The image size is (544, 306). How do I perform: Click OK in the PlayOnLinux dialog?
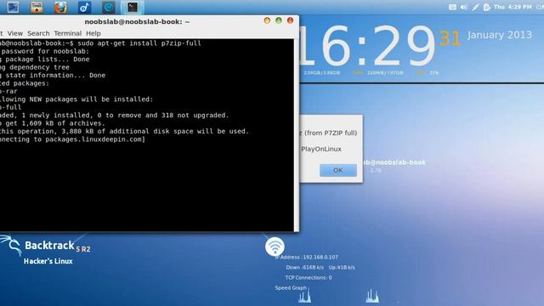click(x=338, y=170)
